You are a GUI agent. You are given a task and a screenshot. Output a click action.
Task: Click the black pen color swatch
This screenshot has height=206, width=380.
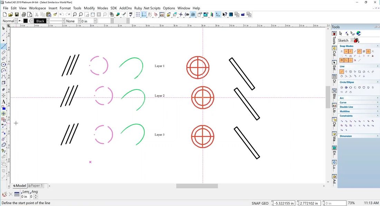(26, 21)
